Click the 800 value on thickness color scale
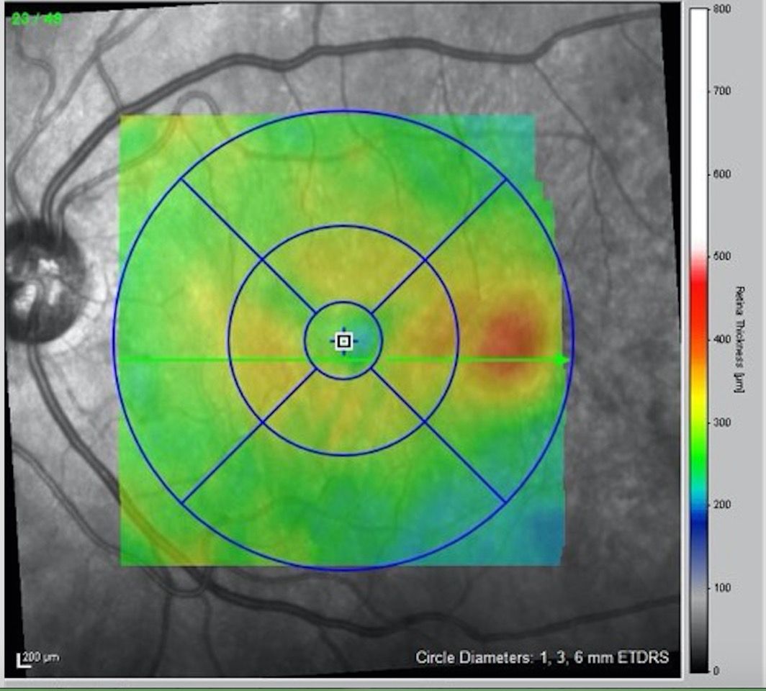Viewport: 766px width, 691px height. coord(721,9)
